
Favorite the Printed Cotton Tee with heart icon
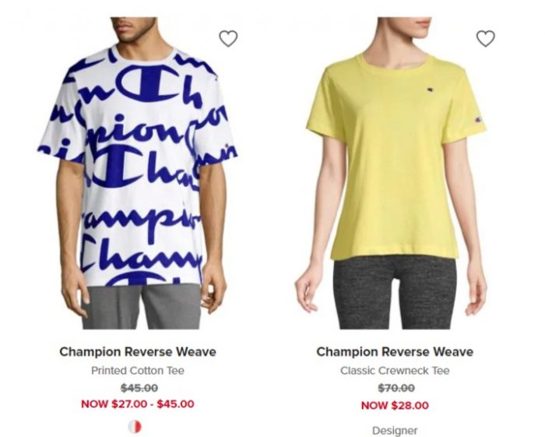tap(228, 38)
